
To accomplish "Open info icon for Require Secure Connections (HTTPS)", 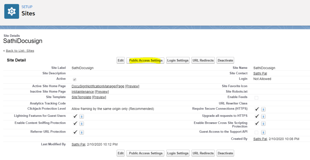I will click(263, 109).
